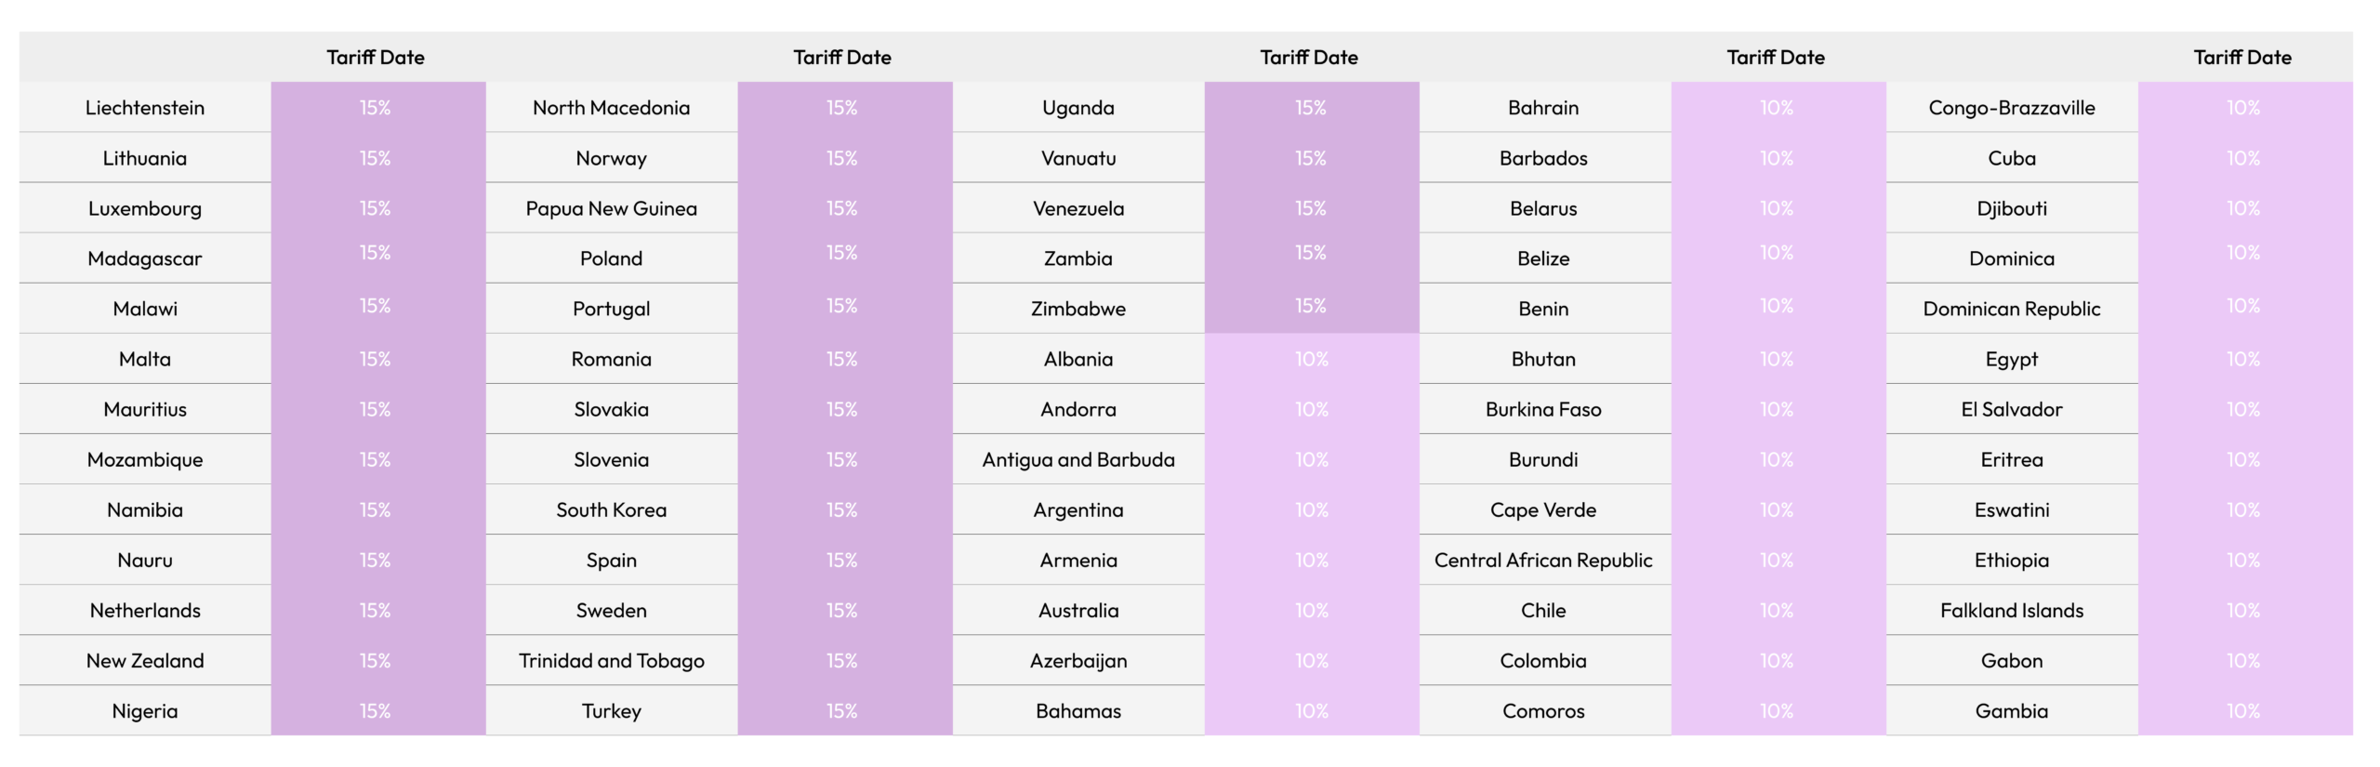Image resolution: width=2380 pixels, height=767 pixels.
Task: Click Nigeria's 15% tariff value
Action: pyautogui.click(x=376, y=710)
